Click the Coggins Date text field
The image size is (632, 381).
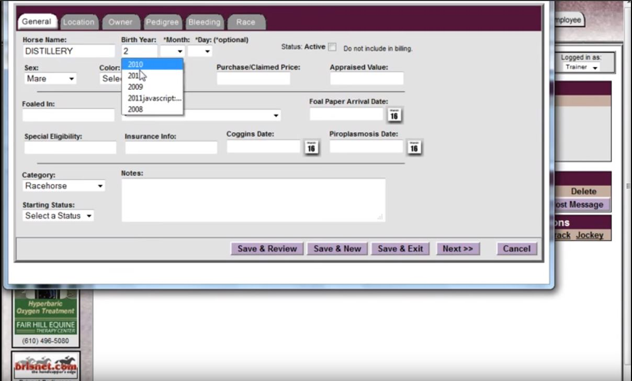click(x=264, y=146)
